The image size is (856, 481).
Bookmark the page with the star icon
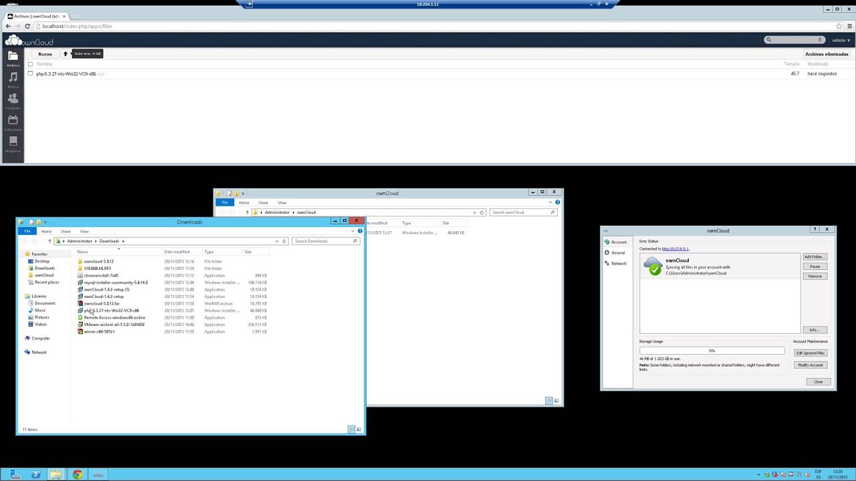point(839,26)
